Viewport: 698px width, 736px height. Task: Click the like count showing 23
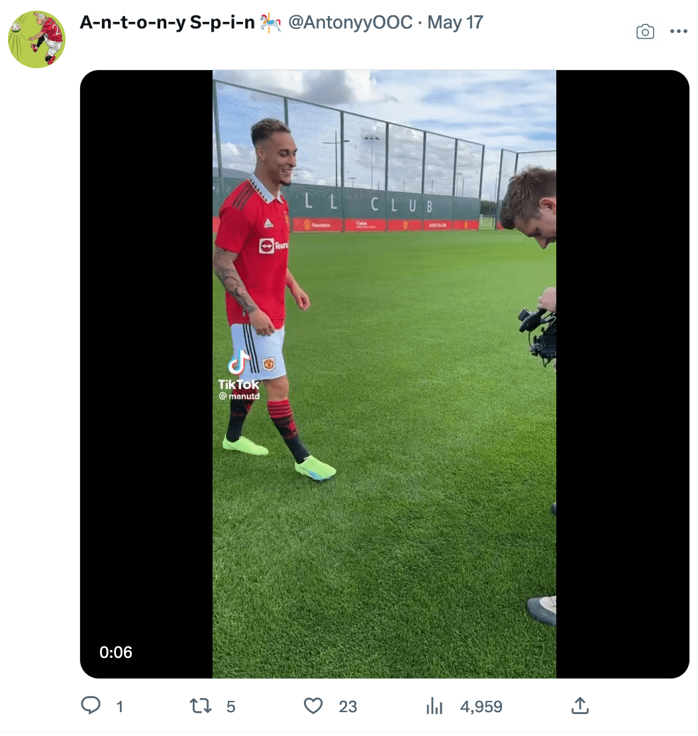pos(348,707)
